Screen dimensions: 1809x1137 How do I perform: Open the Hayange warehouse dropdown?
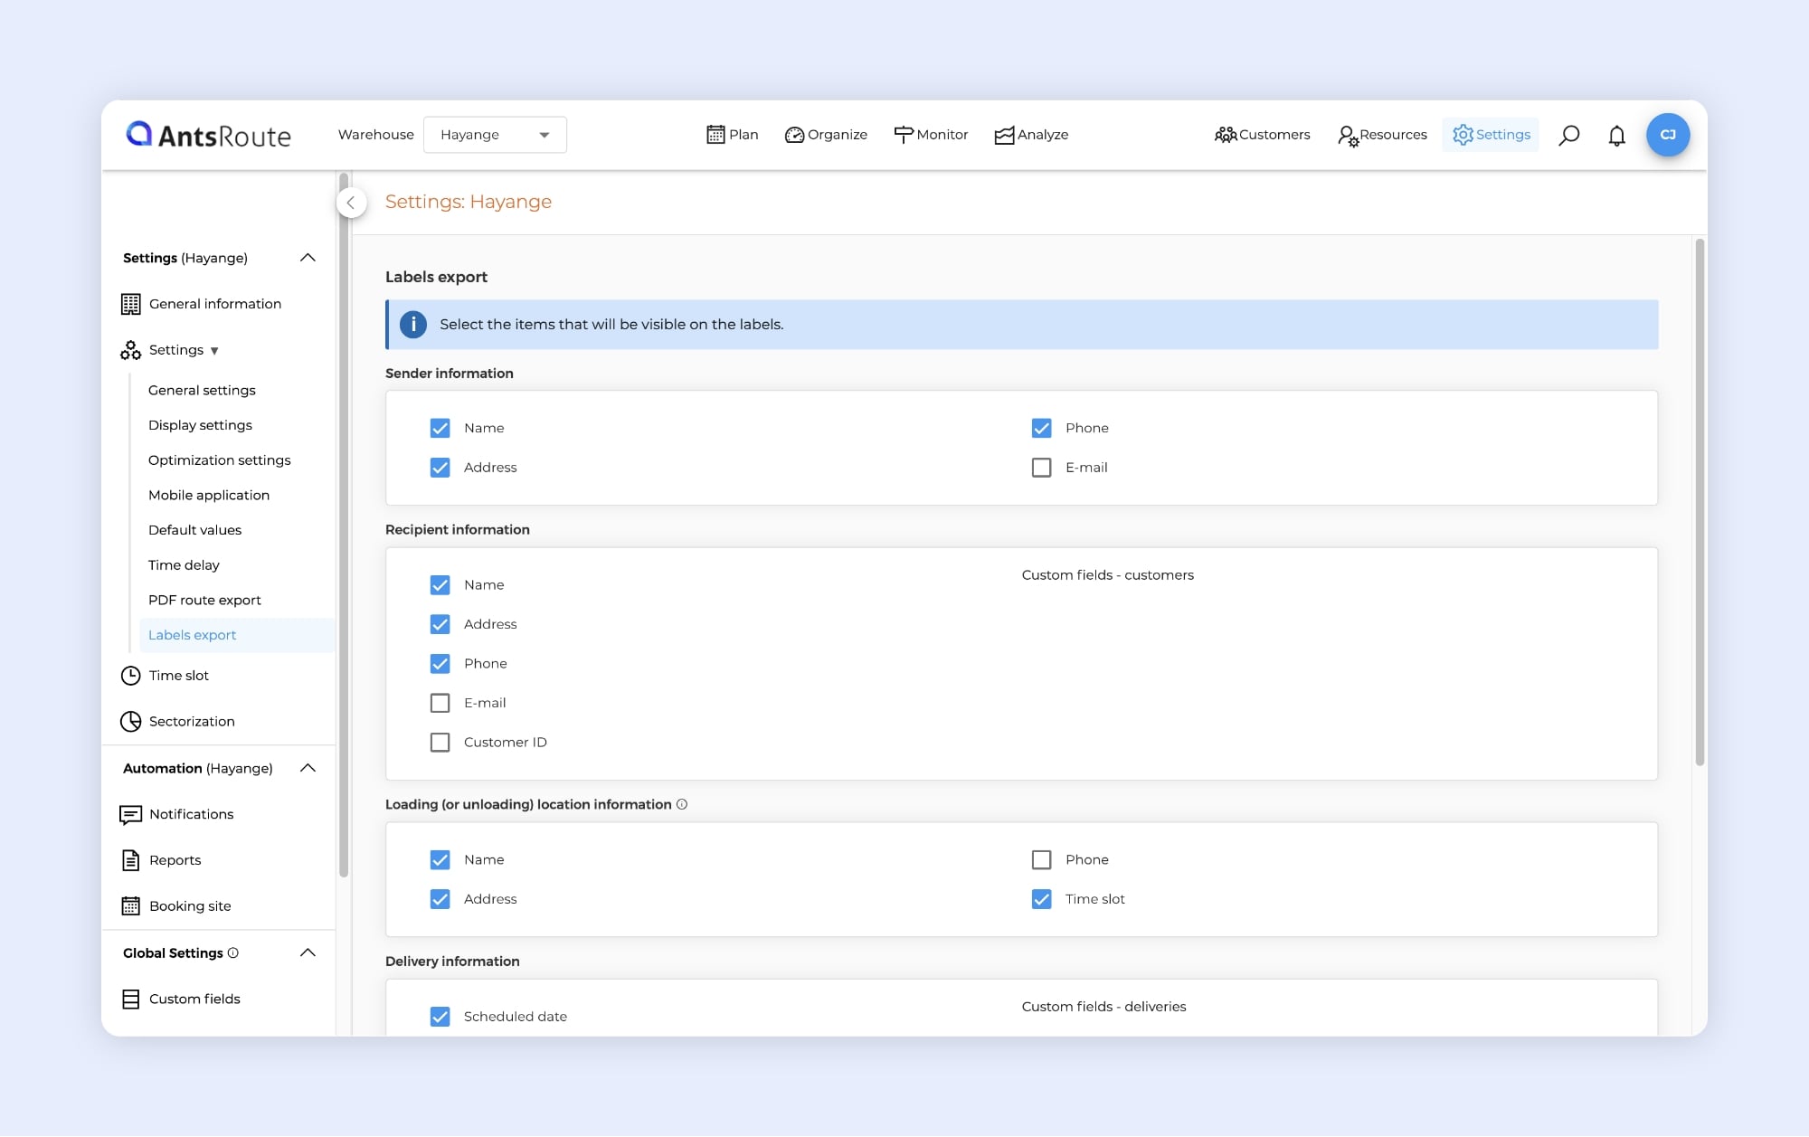495,135
